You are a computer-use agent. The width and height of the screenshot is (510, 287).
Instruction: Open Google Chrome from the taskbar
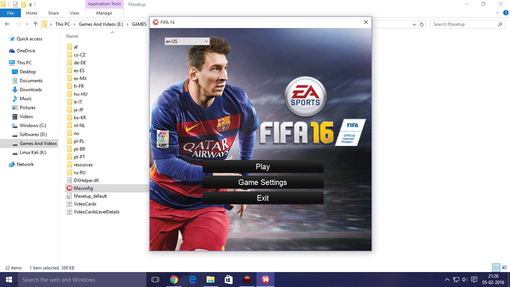tap(174, 280)
